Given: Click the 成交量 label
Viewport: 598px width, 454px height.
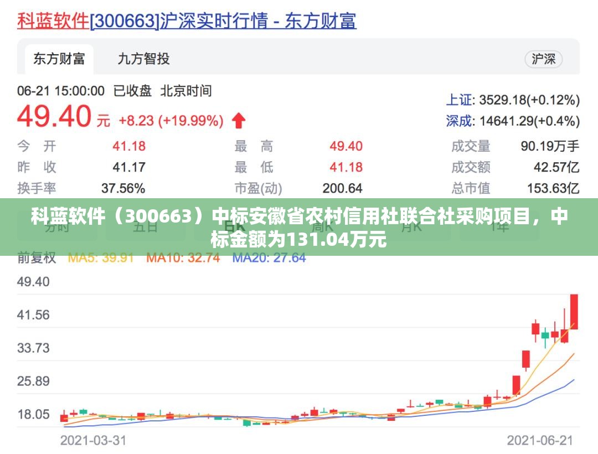Looking at the screenshot, I should tap(471, 146).
